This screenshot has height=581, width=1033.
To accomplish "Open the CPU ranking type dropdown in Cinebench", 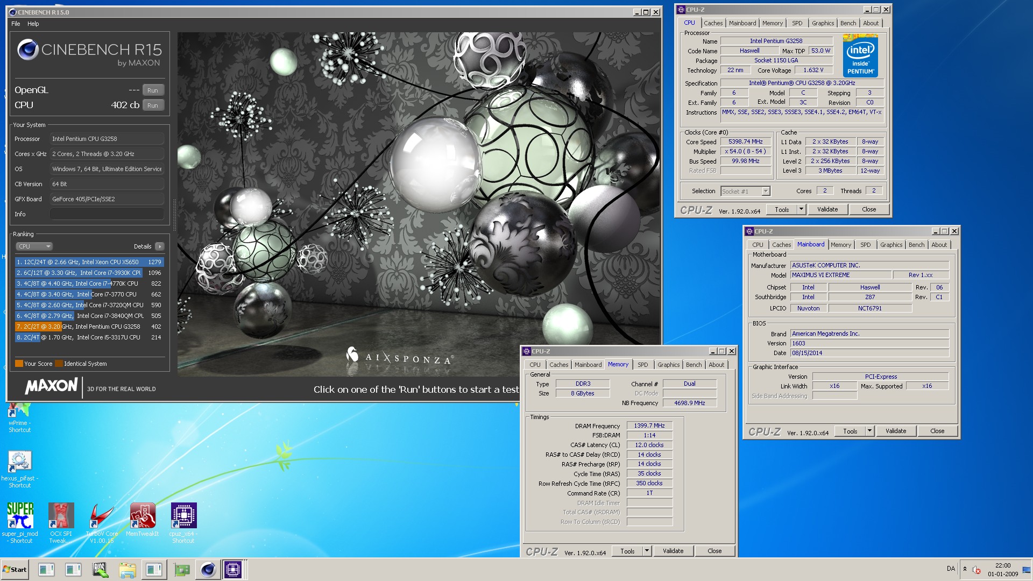I will pos(34,246).
